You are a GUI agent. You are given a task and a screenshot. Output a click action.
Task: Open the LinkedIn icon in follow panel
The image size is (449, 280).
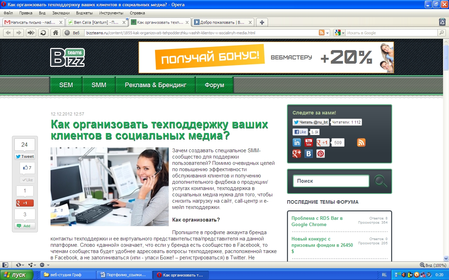tap(297, 142)
